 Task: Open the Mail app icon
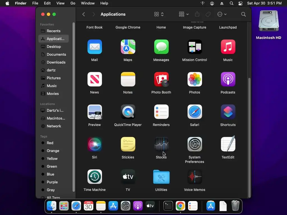coord(95,47)
